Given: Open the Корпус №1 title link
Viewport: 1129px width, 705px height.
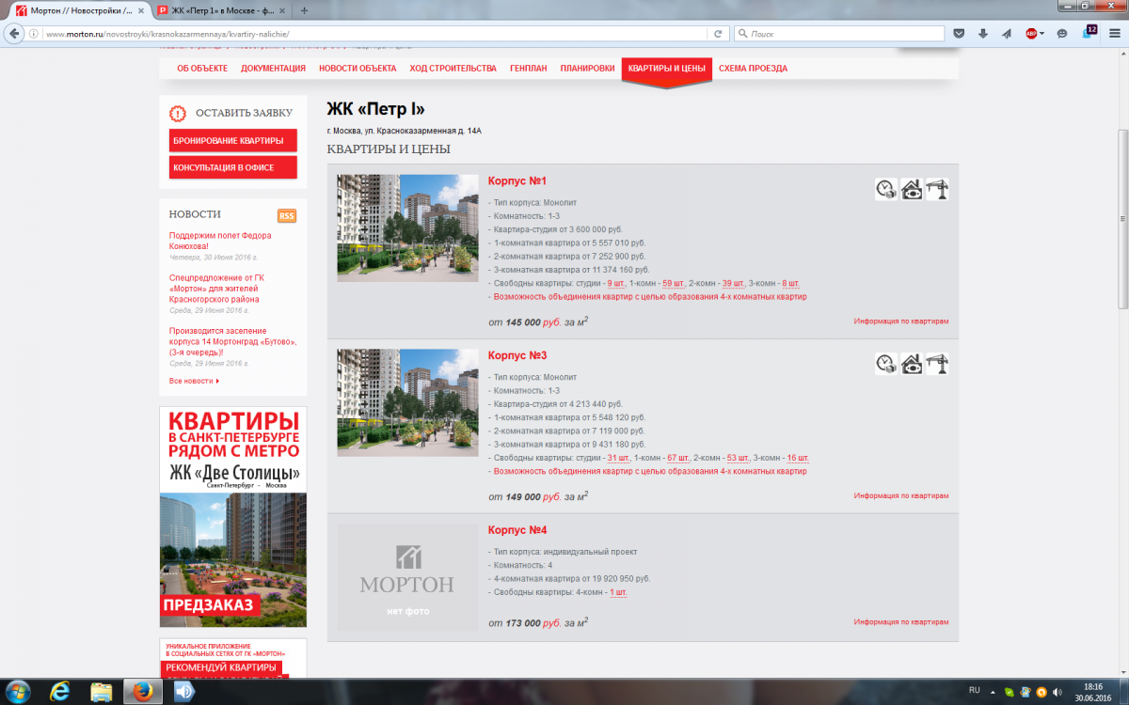Looking at the screenshot, I should tap(517, 181).
